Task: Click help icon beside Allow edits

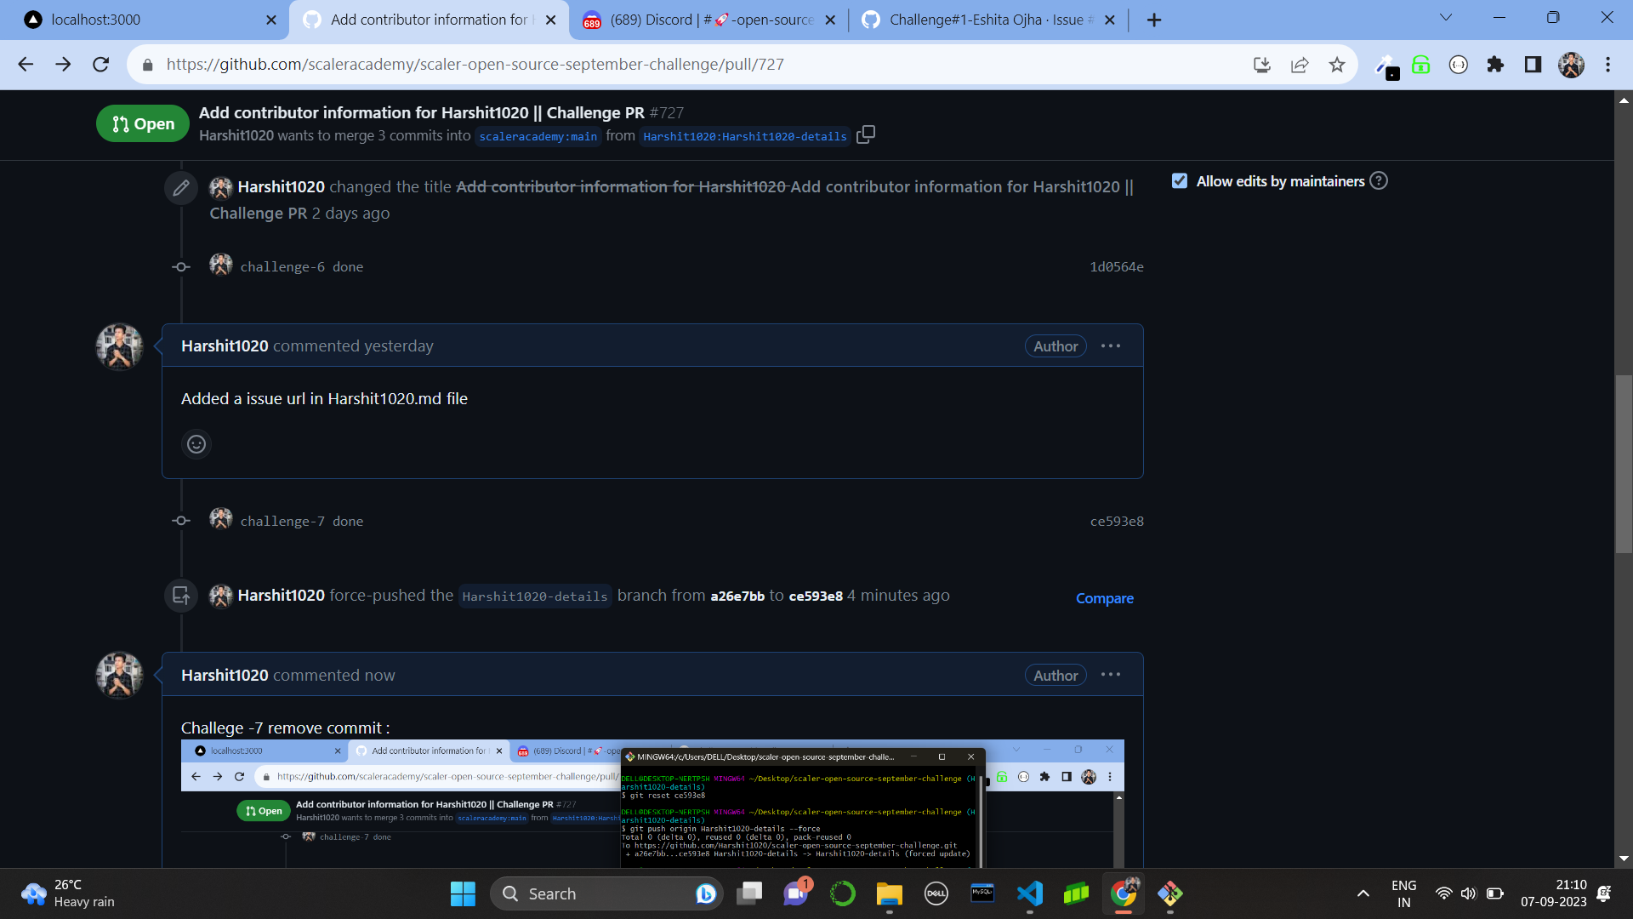Action: point(1379,181)
